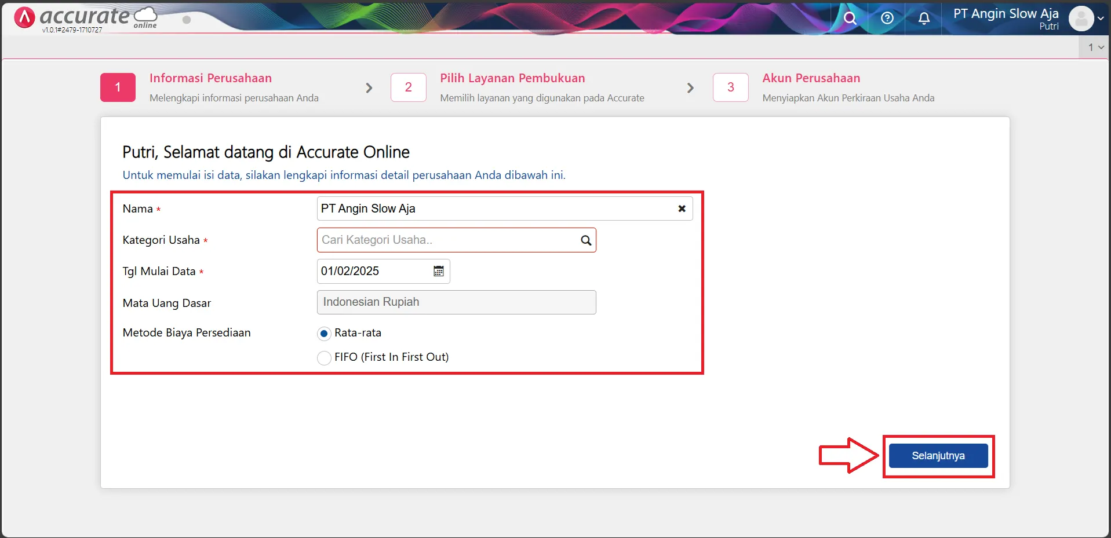The image size is (1111, 538).
Task: Go to step 2 number box
Action: [x=409, y=87]
